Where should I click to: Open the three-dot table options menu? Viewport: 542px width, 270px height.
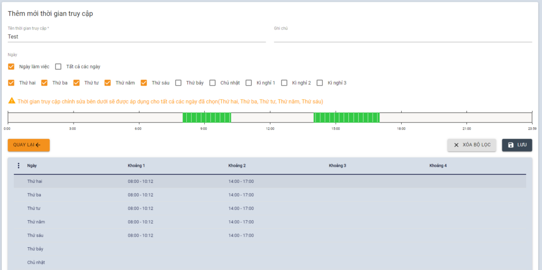[19, 166]
